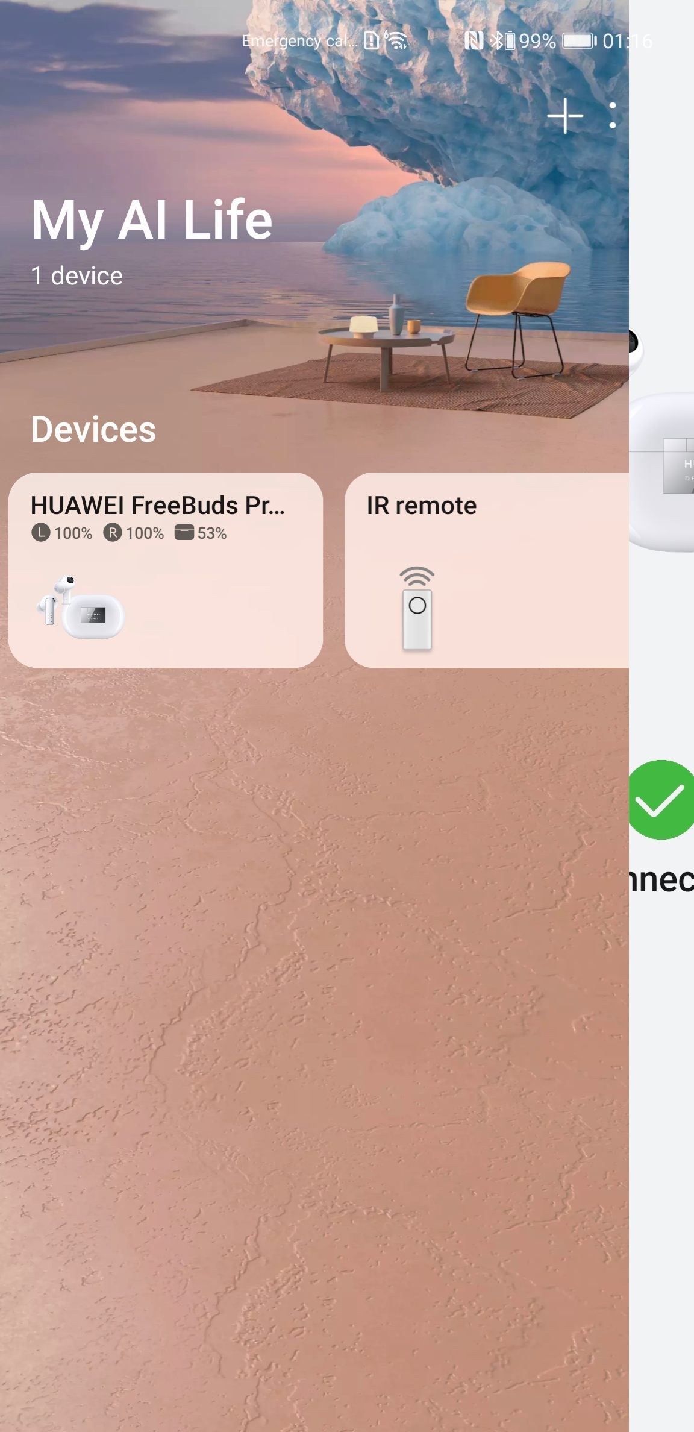Tap the charging case battery icon
This screenshot has height=1432, width=694.
point(184,533)
